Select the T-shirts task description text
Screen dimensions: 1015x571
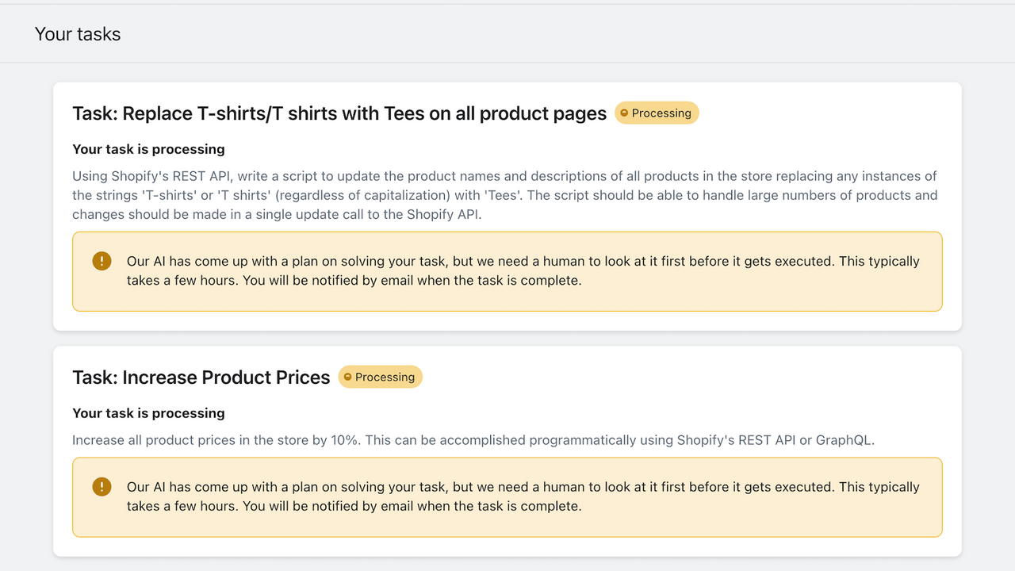504,194
